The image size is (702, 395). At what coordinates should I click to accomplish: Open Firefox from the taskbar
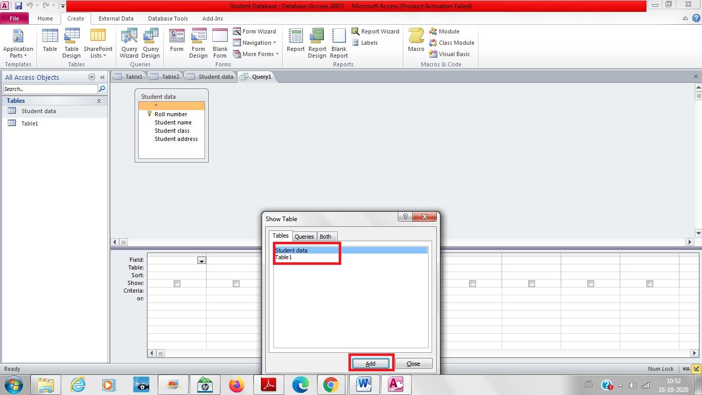[237, 385]
